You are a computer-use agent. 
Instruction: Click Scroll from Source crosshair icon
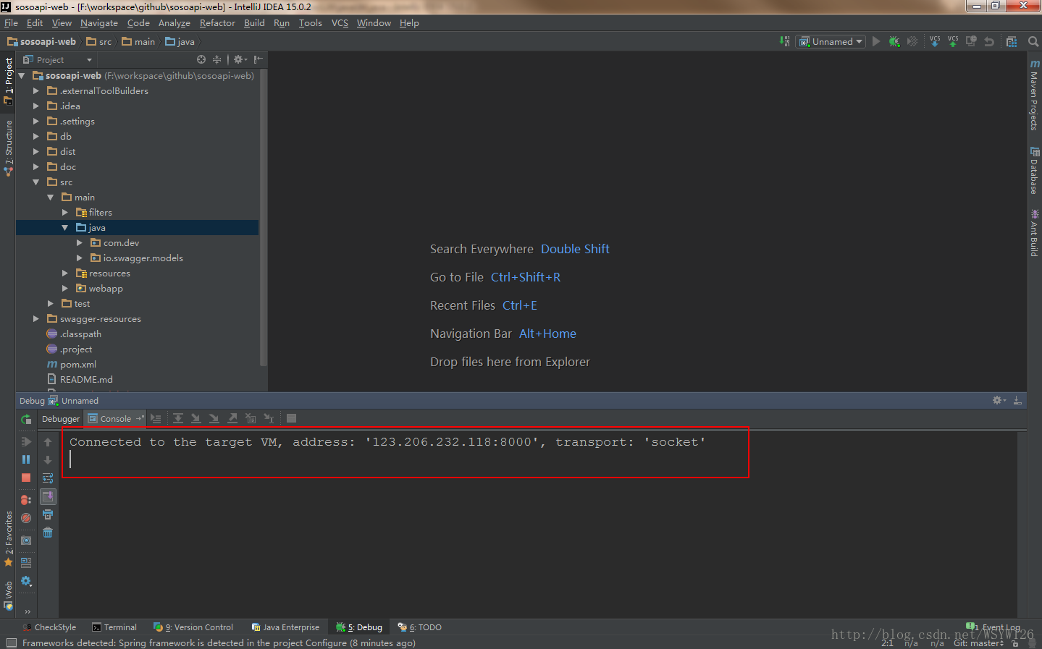coord(201,59)
